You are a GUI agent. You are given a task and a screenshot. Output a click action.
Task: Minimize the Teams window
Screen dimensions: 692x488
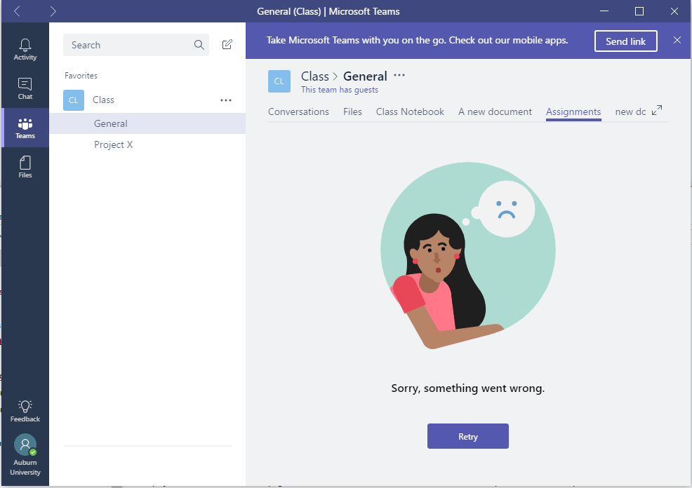604,11
